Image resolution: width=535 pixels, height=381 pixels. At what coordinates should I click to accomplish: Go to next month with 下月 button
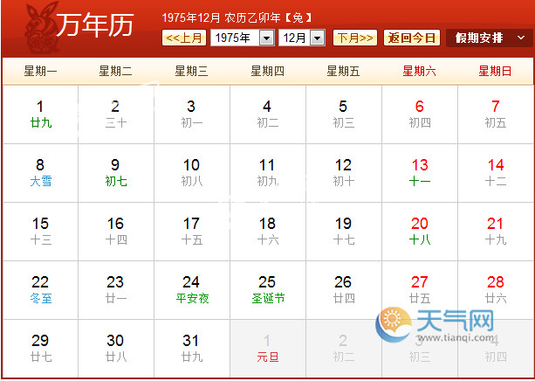pos(355,38)
